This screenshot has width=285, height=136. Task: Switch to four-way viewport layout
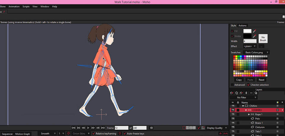(x=194, y=128)
